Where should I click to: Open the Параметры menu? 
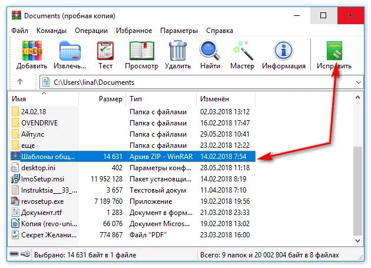pyautogui.click(x=179, y=31)
